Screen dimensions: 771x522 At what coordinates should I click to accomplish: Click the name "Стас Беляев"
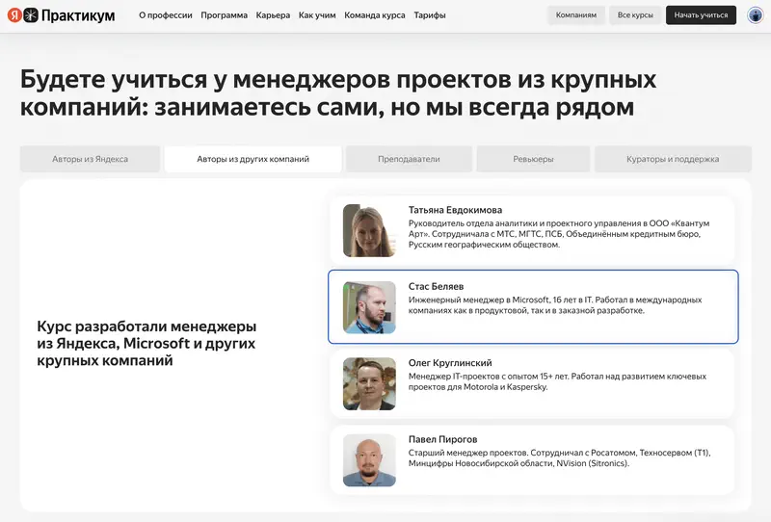click(437, 287)
